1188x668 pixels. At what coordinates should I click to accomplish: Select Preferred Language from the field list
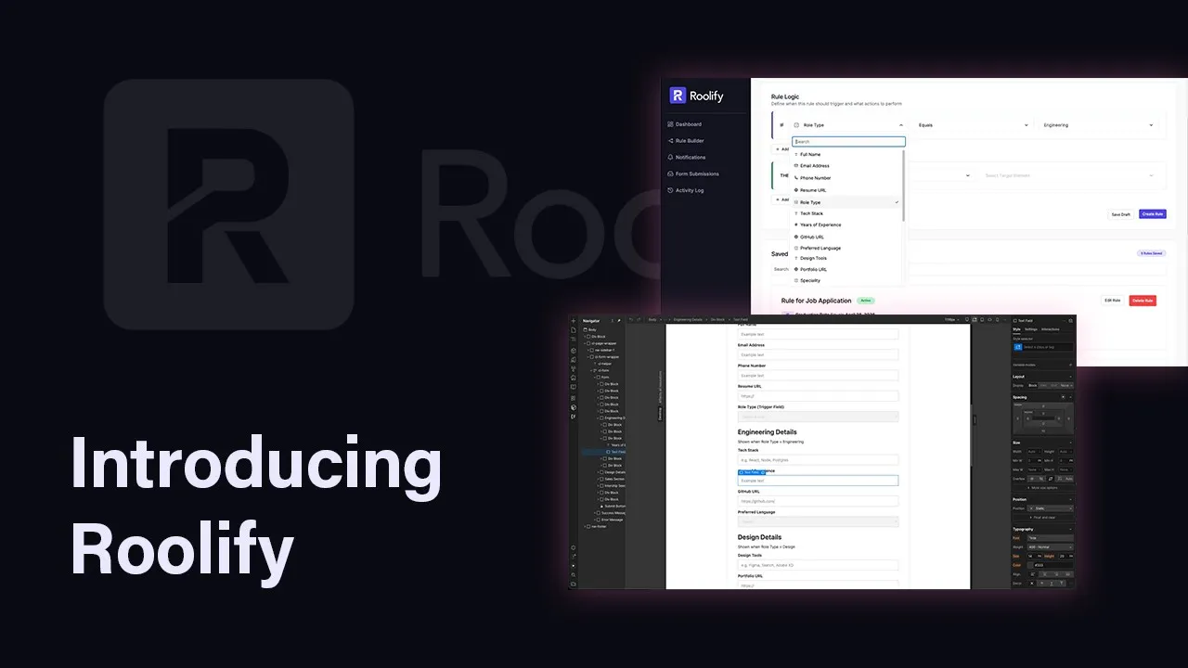click(x=846, y=248)
